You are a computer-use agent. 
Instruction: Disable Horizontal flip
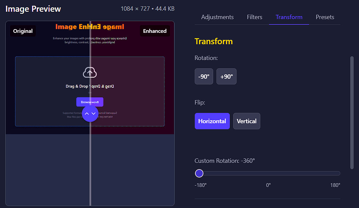pyautogui.click(x=212, y=121)
